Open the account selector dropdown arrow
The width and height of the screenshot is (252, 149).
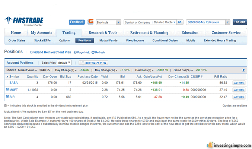point(227,22)
